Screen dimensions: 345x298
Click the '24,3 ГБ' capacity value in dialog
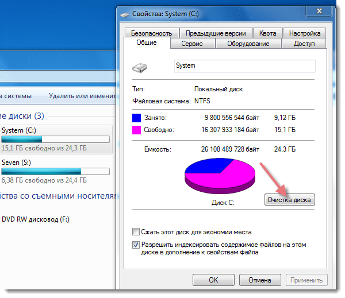tap(285, 149)
